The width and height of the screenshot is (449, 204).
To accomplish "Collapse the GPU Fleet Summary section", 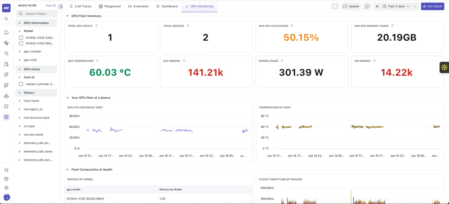I will (67, 16).
